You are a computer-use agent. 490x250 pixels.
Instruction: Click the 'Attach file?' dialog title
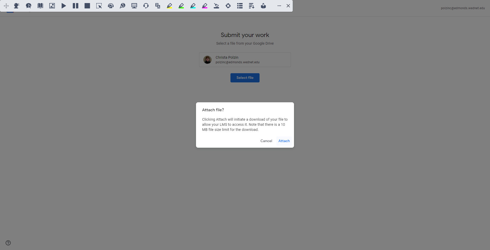point(213,110)
